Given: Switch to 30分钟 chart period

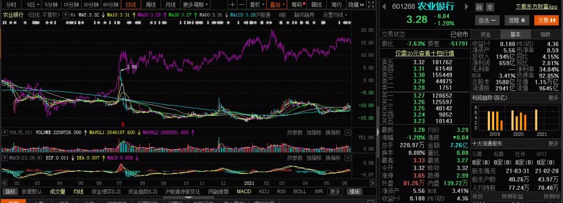Looking at the screenshot, I should tap(91, 5).
